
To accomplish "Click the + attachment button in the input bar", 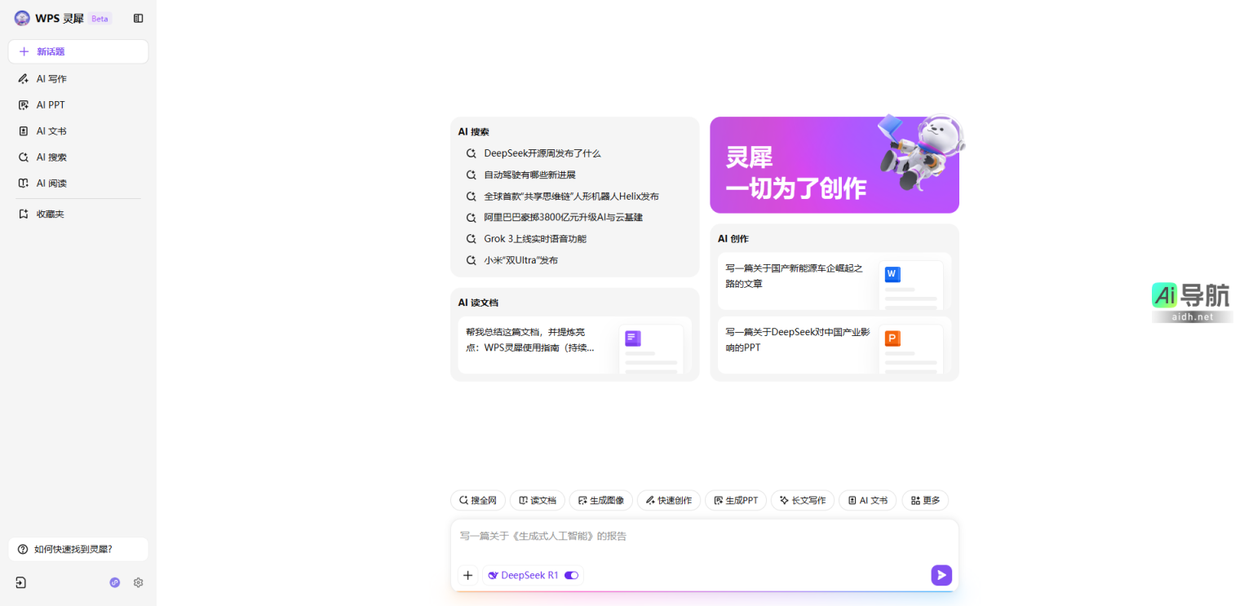I will [x=467, y=575].
